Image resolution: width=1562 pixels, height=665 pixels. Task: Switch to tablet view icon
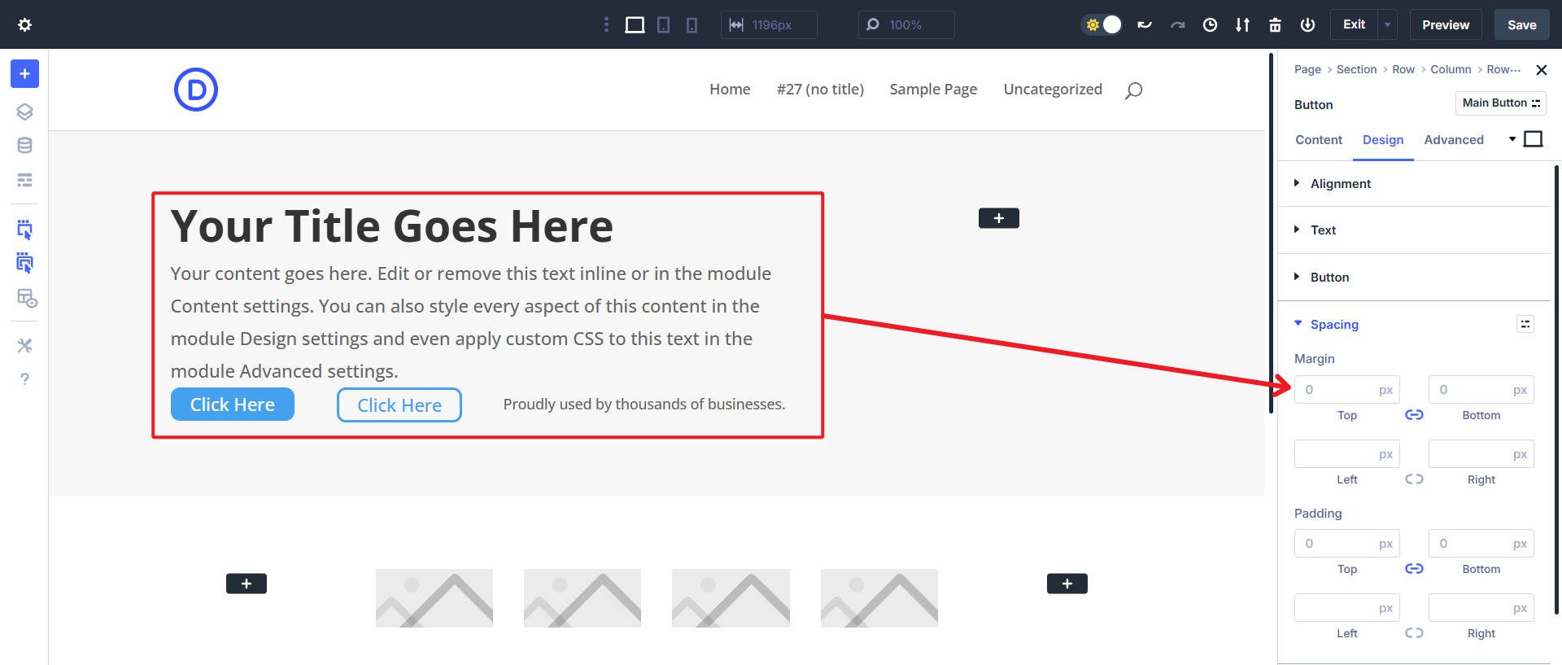pos(664,24)
